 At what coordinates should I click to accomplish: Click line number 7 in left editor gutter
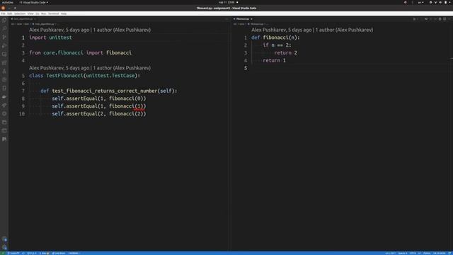coord(23,91)
